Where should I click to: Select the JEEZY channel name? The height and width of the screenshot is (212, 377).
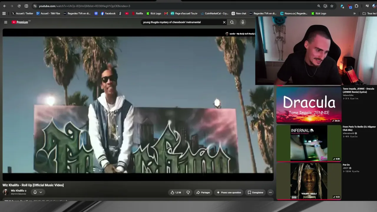(x=346, y=168)
